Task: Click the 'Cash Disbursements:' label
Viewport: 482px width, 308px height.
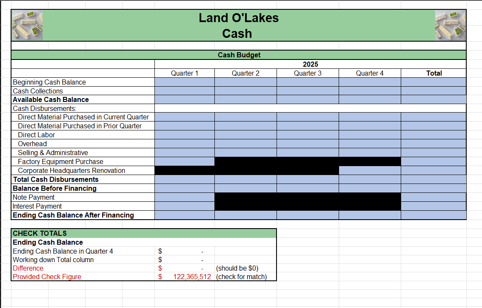Action: tap(45, 108)
